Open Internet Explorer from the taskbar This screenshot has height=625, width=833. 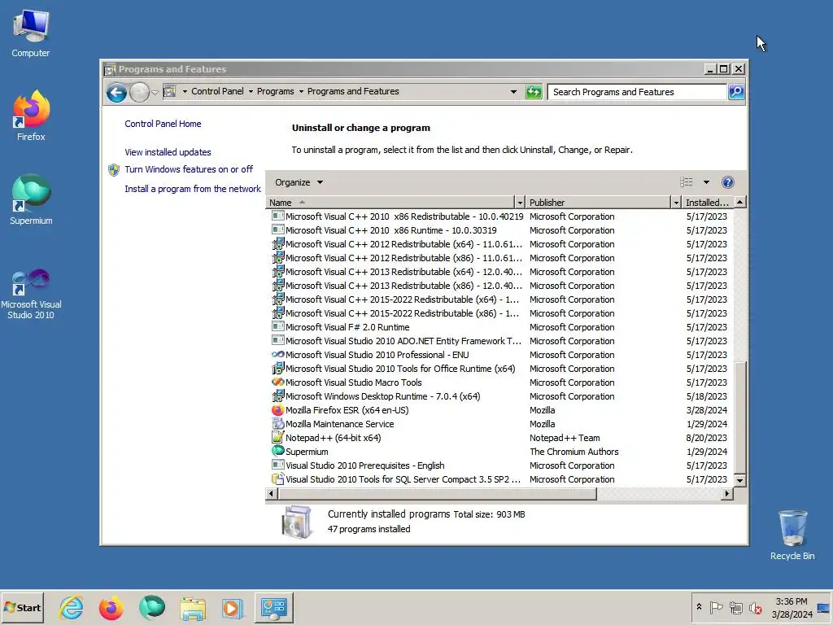[72, 608]
